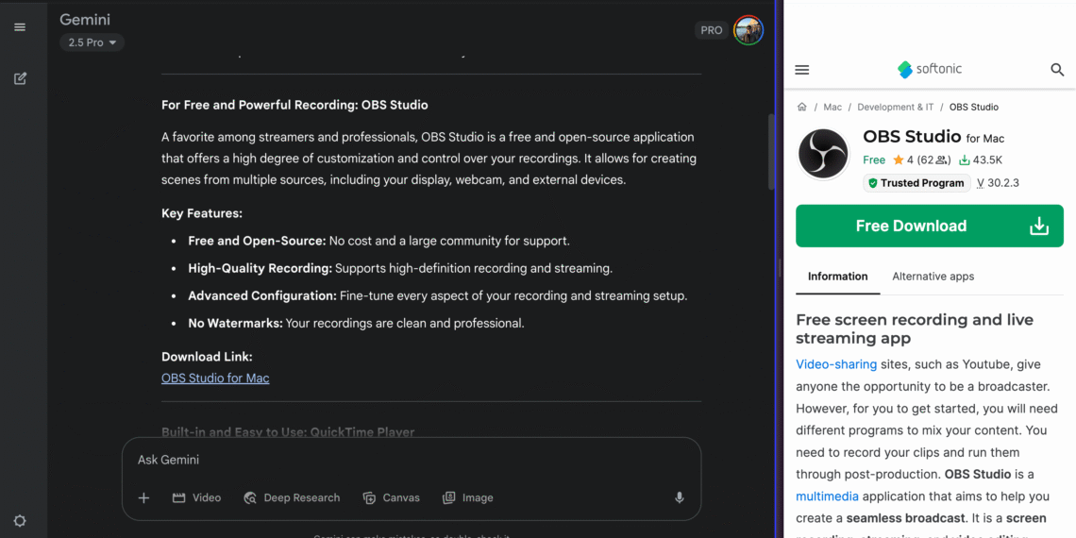The image size is (1076, 538).
Task: Click the Key Features heading
Action: [x=202, y=213]
